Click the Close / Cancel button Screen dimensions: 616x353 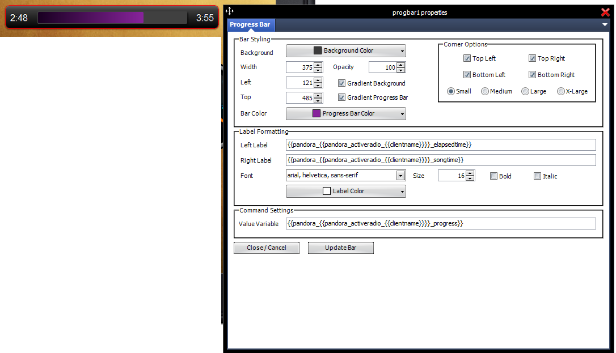267,248
